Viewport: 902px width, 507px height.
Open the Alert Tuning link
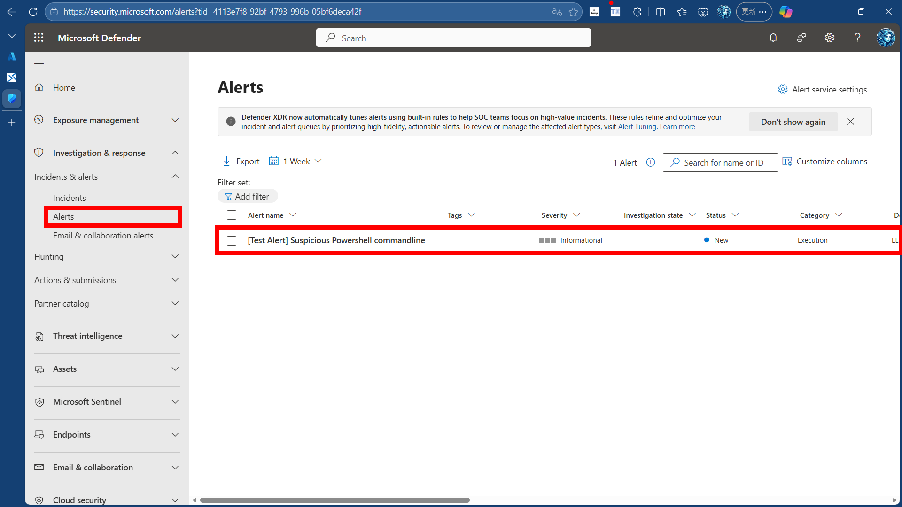(x=637, y=126)
